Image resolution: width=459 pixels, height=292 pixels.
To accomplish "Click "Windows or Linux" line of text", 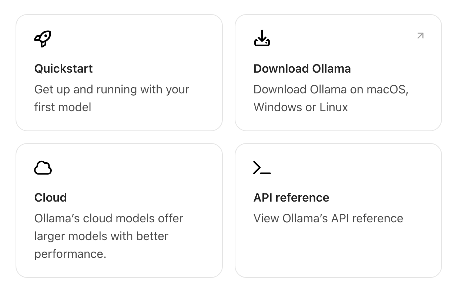I will pos(301,107).
